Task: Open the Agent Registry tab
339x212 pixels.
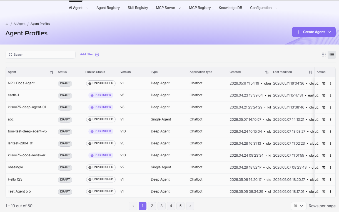Action: pos(108,8)
